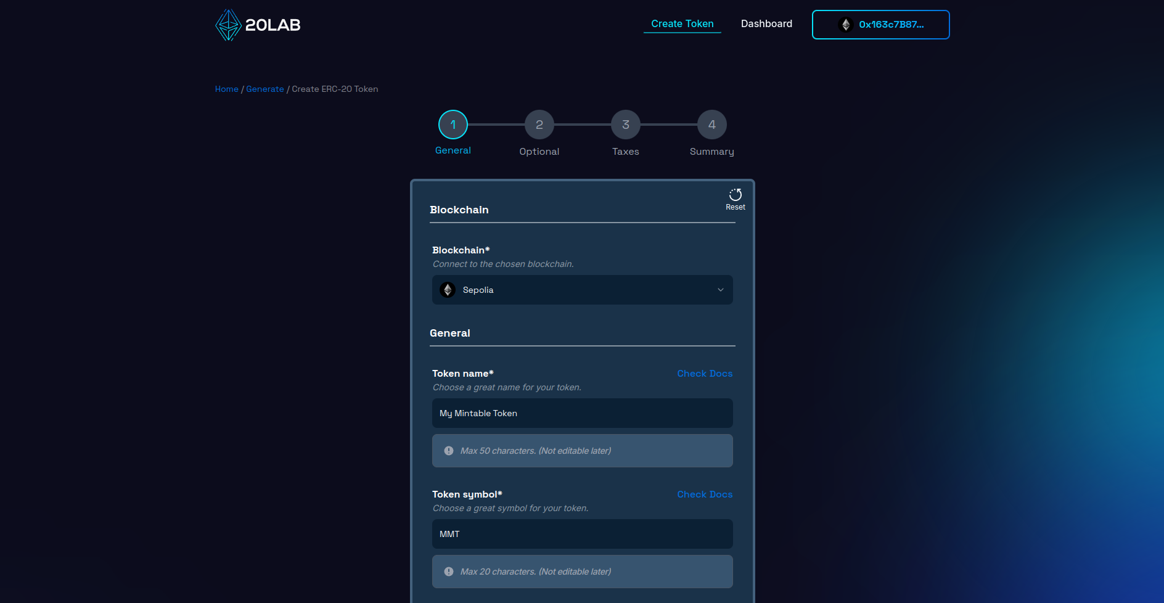The width and height of the screenshot is (1164, 603).
Task: Go to Generate breadcrumb
Action: (x=265, y=89)
